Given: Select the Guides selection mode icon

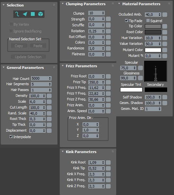Looking at the screenshot, I should pos(17,14).
